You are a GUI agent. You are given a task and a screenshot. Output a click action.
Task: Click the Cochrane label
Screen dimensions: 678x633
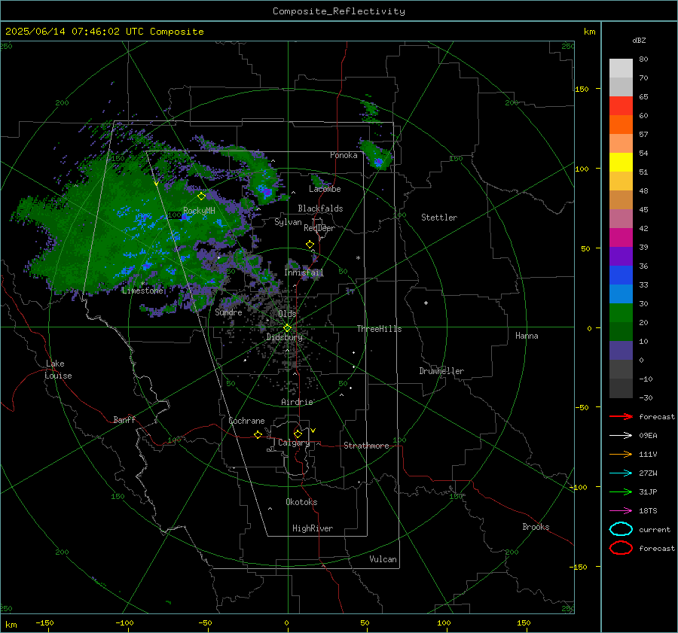pos(246,421)
